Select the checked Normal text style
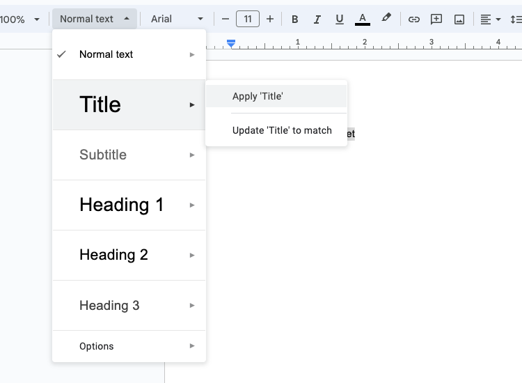 [106, 54]
